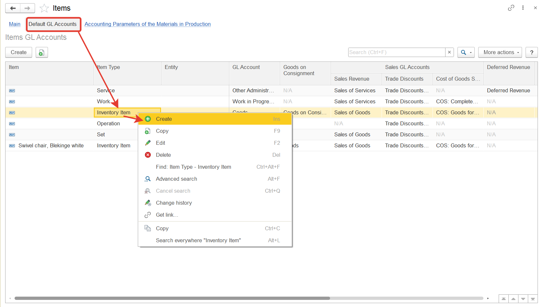Click the Sales Revenue column header
Screen dimensions: 546x307
click(356, 79)
